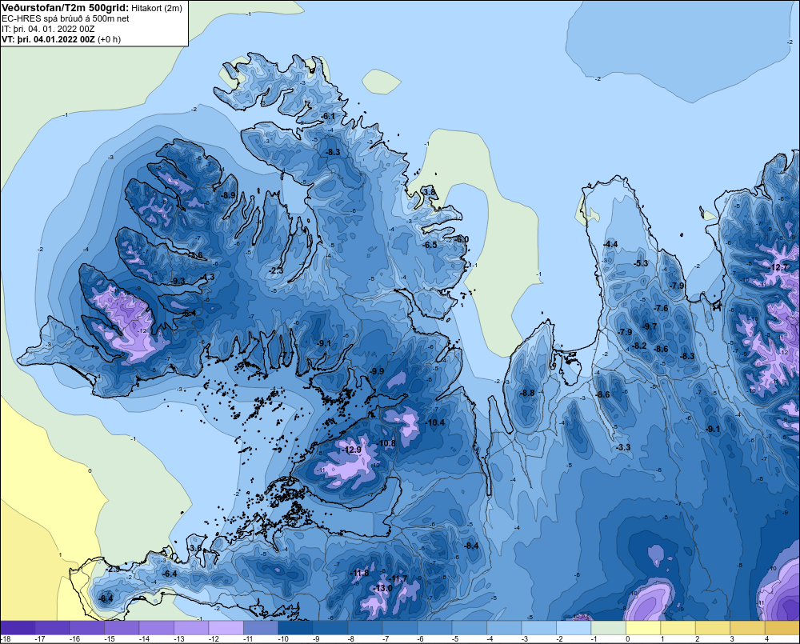
Task: Click the temperature value '-3.3' on the map
Action: tap(623, 447)
